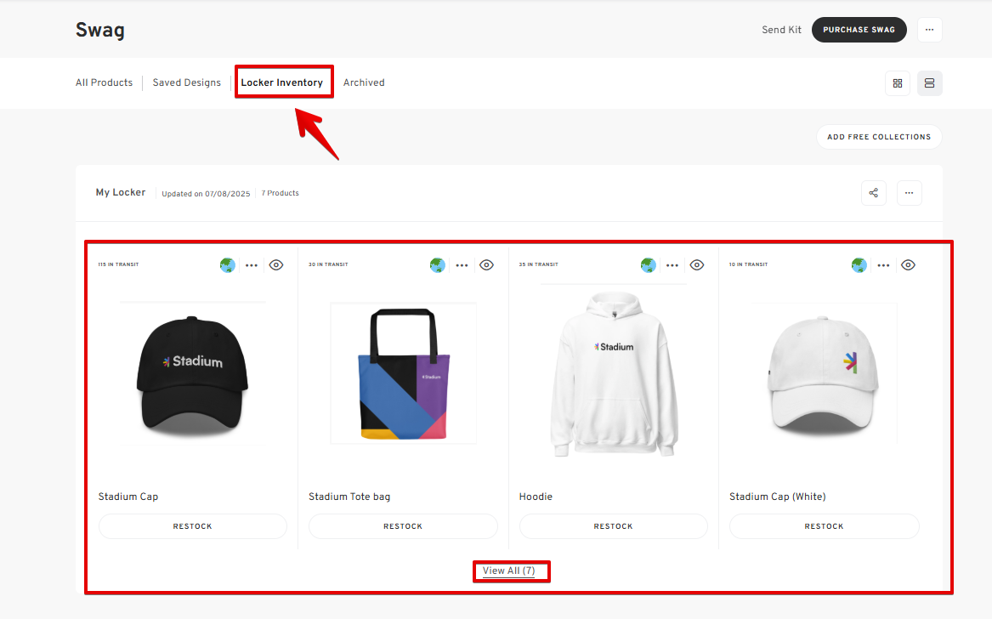
Task: Switch to list view layout icon
Action: 929,83
